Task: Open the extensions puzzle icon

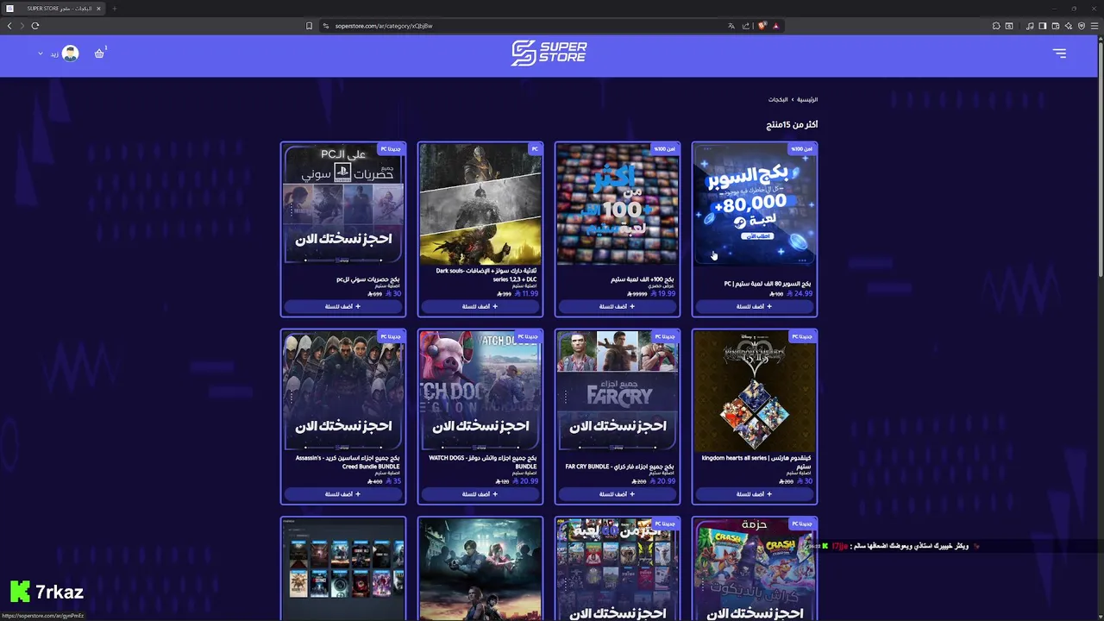Action: pos(996,26)
